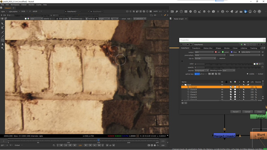
Task: Toggle the blue channel checkbox
Action: [x=231, y=52]
